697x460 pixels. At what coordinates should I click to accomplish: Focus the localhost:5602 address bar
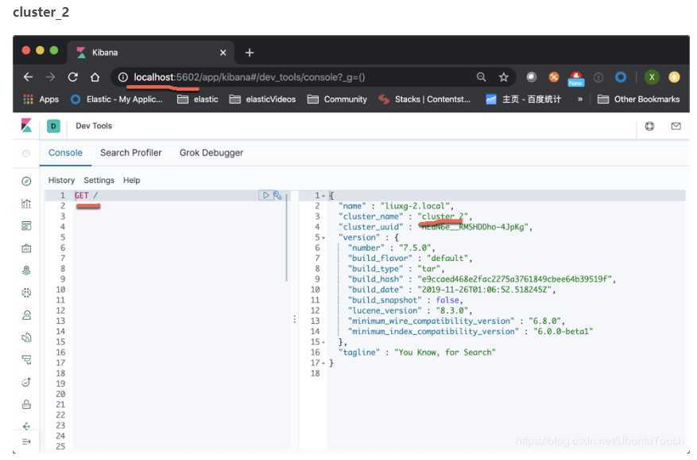[293, 77]
